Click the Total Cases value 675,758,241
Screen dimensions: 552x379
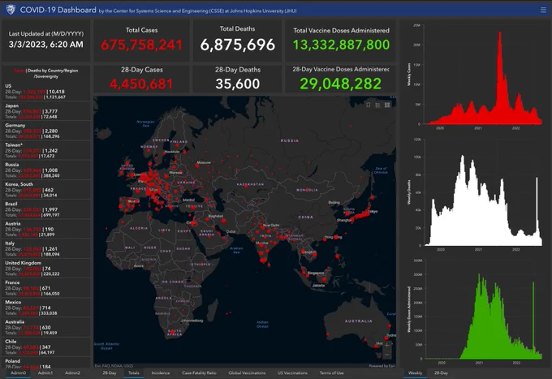(141, 45)
